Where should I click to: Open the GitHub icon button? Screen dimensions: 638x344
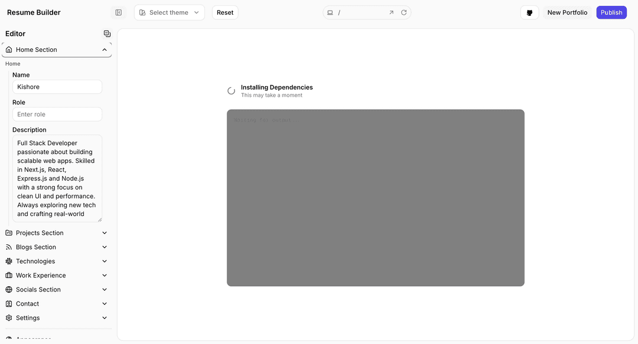529,12
